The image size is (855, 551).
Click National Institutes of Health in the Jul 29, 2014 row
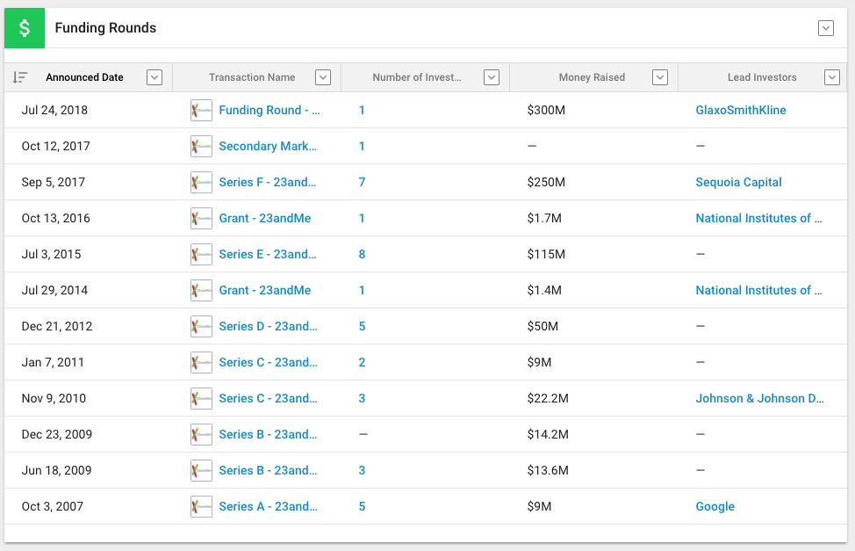(758, 291)
